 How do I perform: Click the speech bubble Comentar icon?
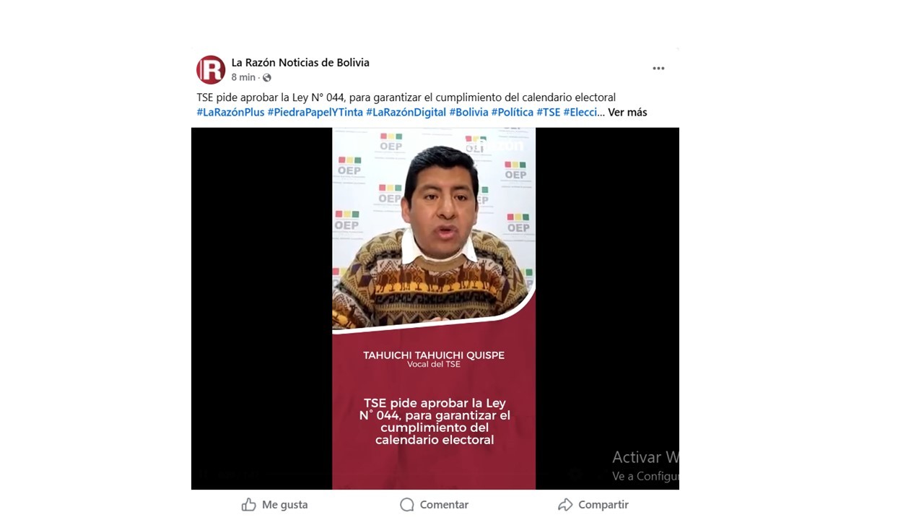point(407,505)
